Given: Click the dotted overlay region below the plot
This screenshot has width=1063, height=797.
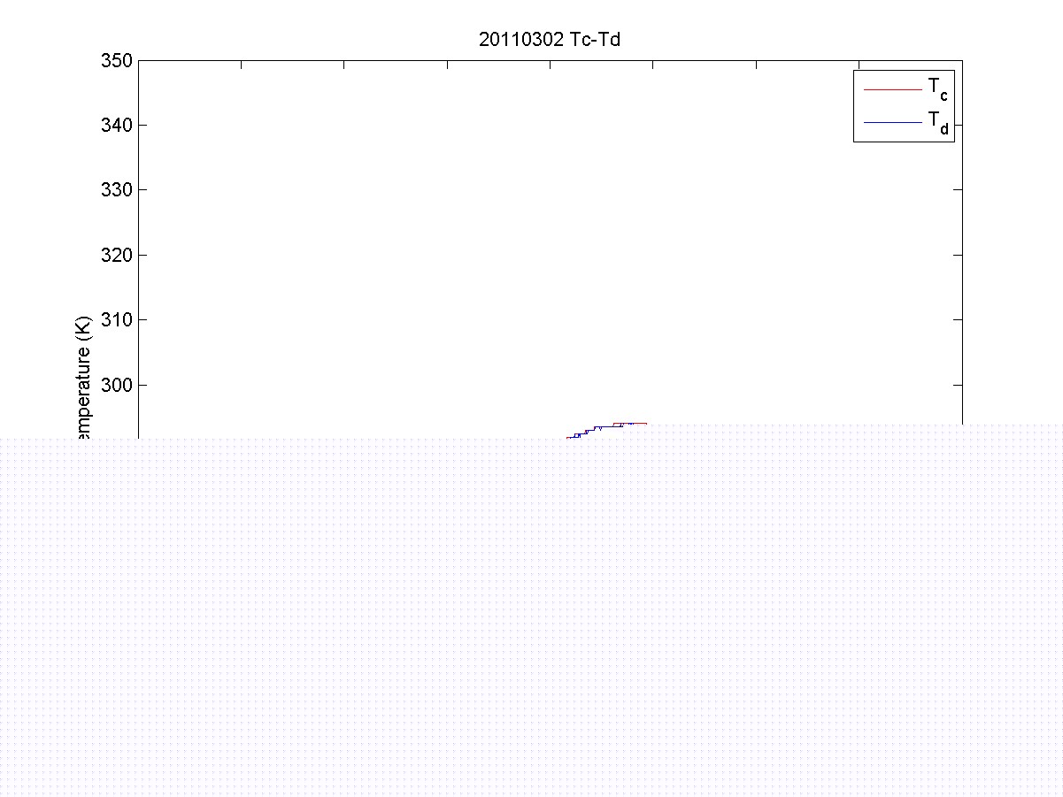Looking at the screenshot, I should click(531, 619).
